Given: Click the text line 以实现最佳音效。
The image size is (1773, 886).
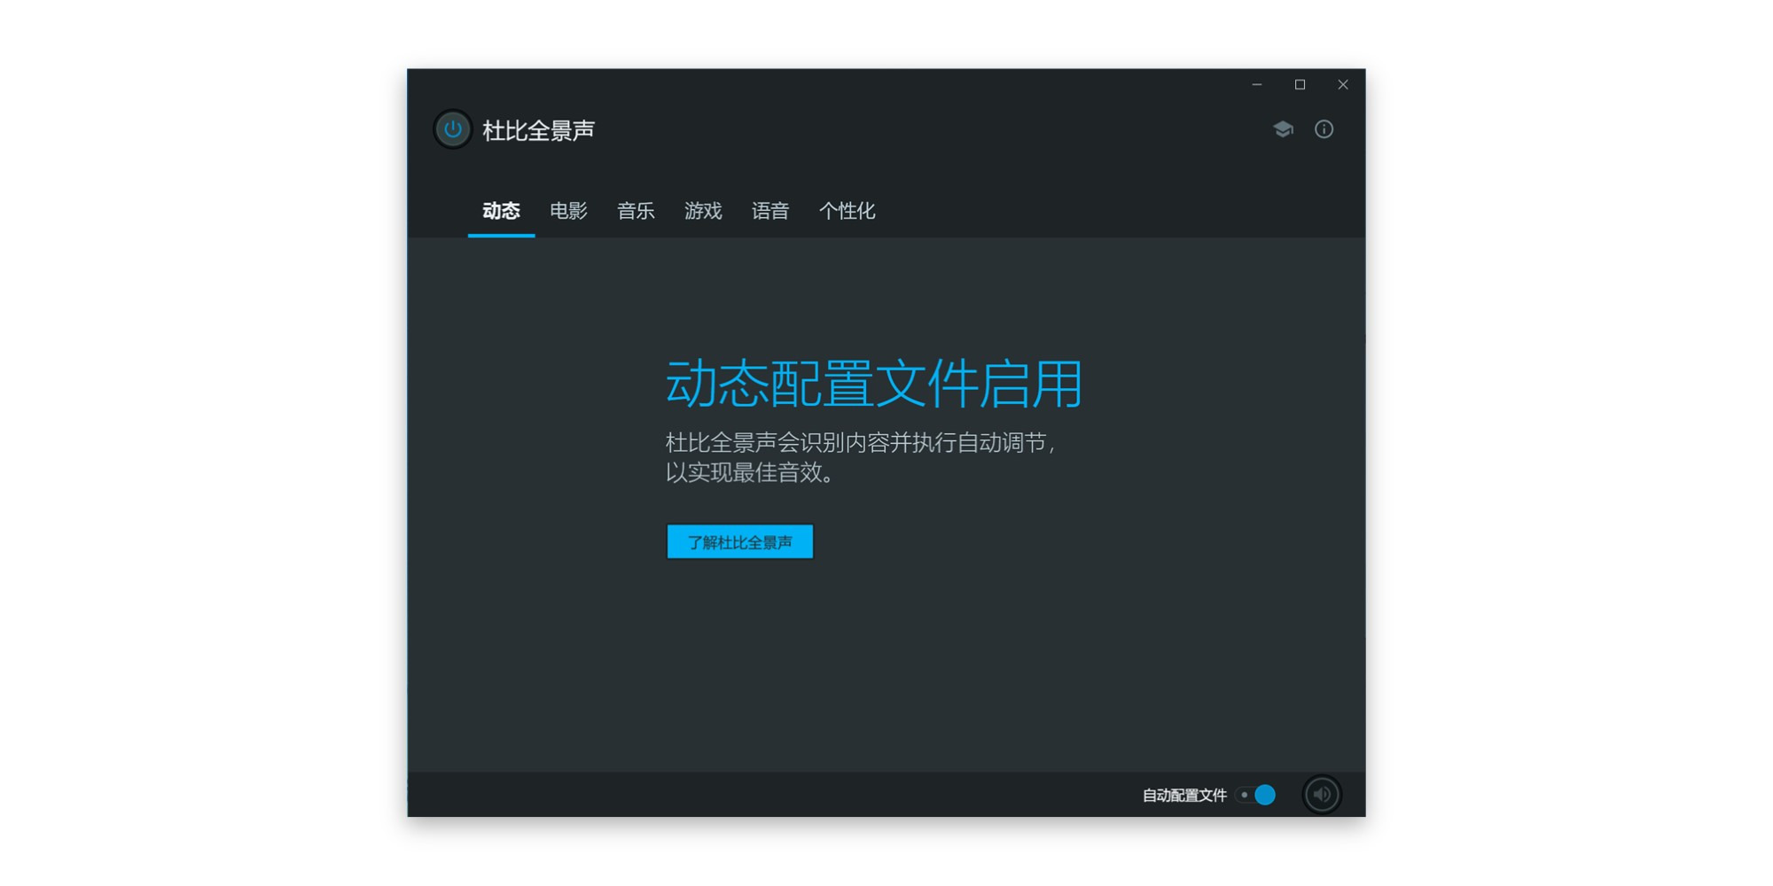Looking at the screenshot, I should 751,472.
